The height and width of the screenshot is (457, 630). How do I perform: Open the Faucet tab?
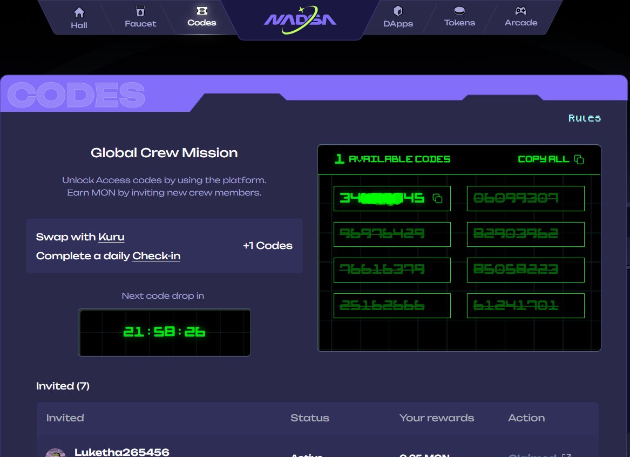click(140, 18)
